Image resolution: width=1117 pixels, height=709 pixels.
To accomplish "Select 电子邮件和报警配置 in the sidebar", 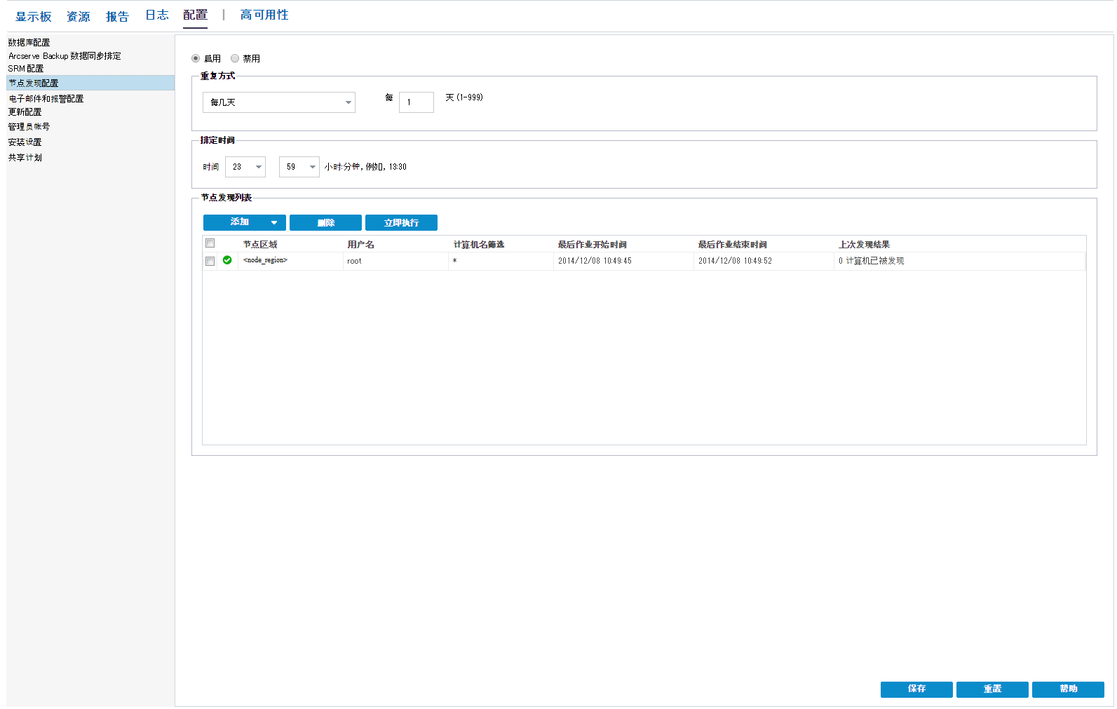I will pyautogui.click(x=46, y=99).
